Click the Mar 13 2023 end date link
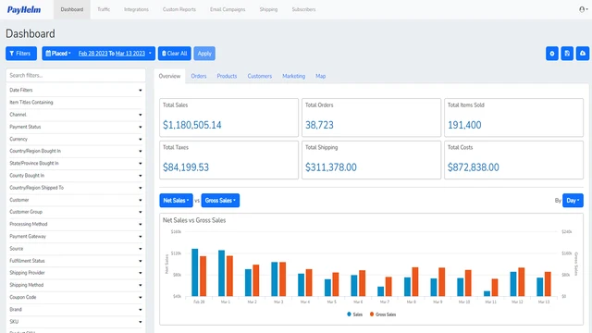 pos(130,54)
